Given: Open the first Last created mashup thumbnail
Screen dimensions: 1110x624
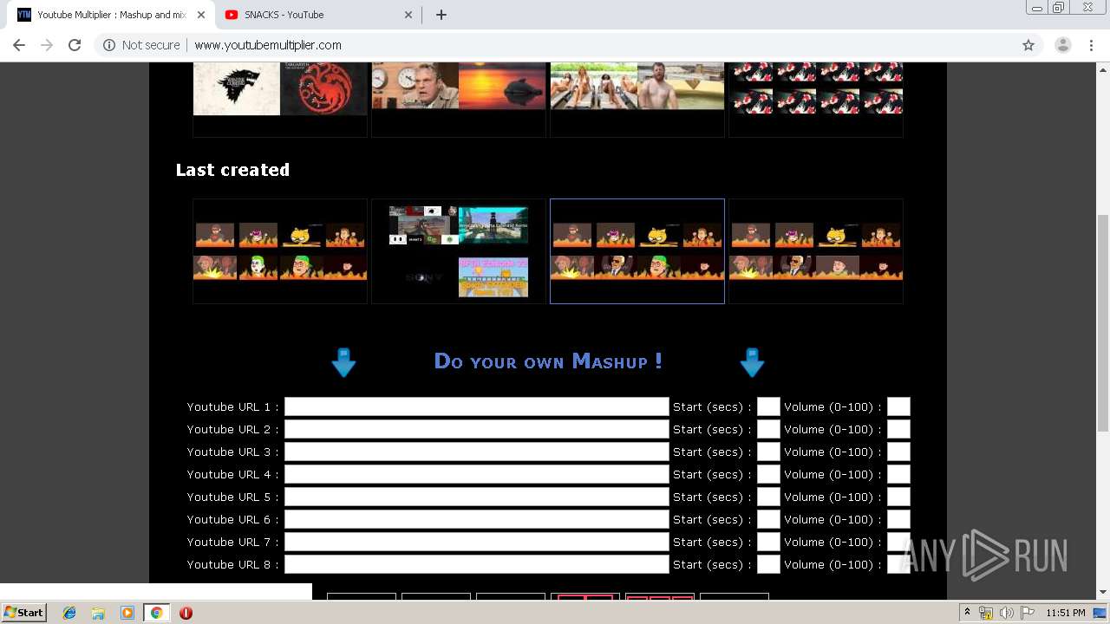Looking at the screenshot, I should (x=280, y=251).
